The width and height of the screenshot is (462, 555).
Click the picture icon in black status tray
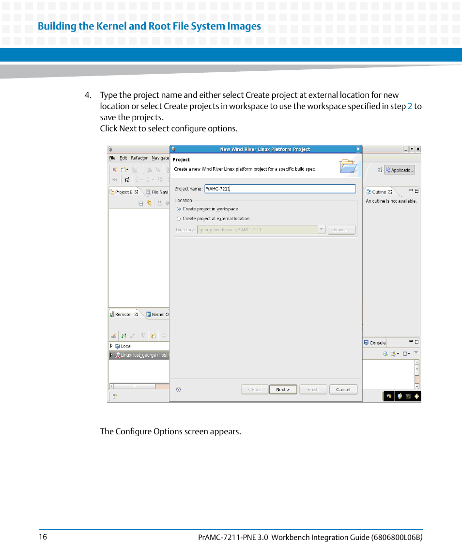pyautogui.click(x=408, y=396)
